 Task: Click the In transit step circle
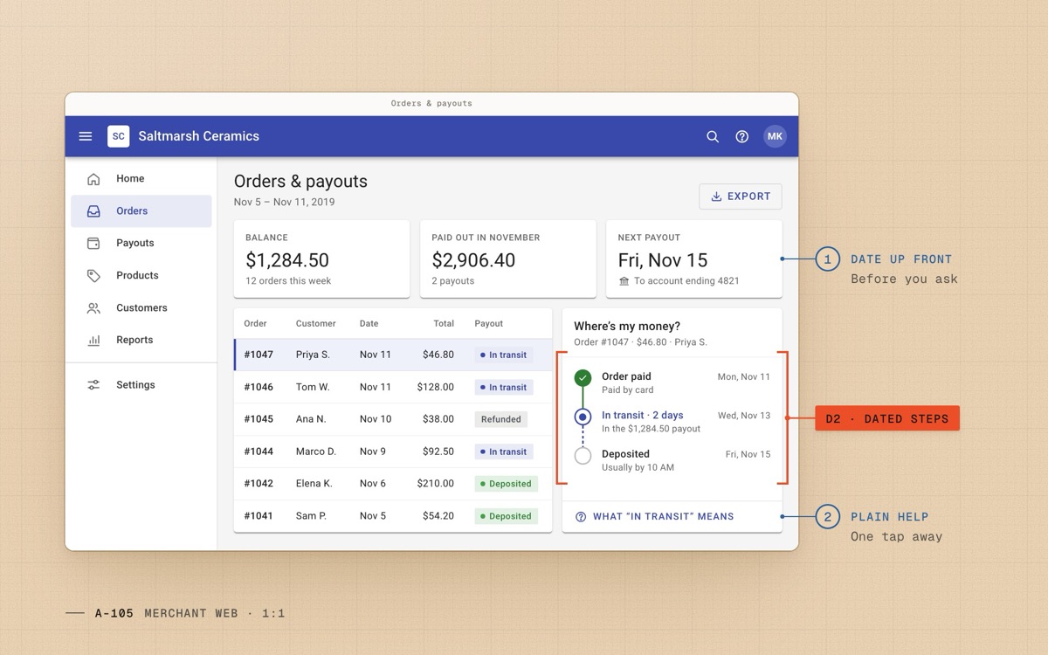583,417
